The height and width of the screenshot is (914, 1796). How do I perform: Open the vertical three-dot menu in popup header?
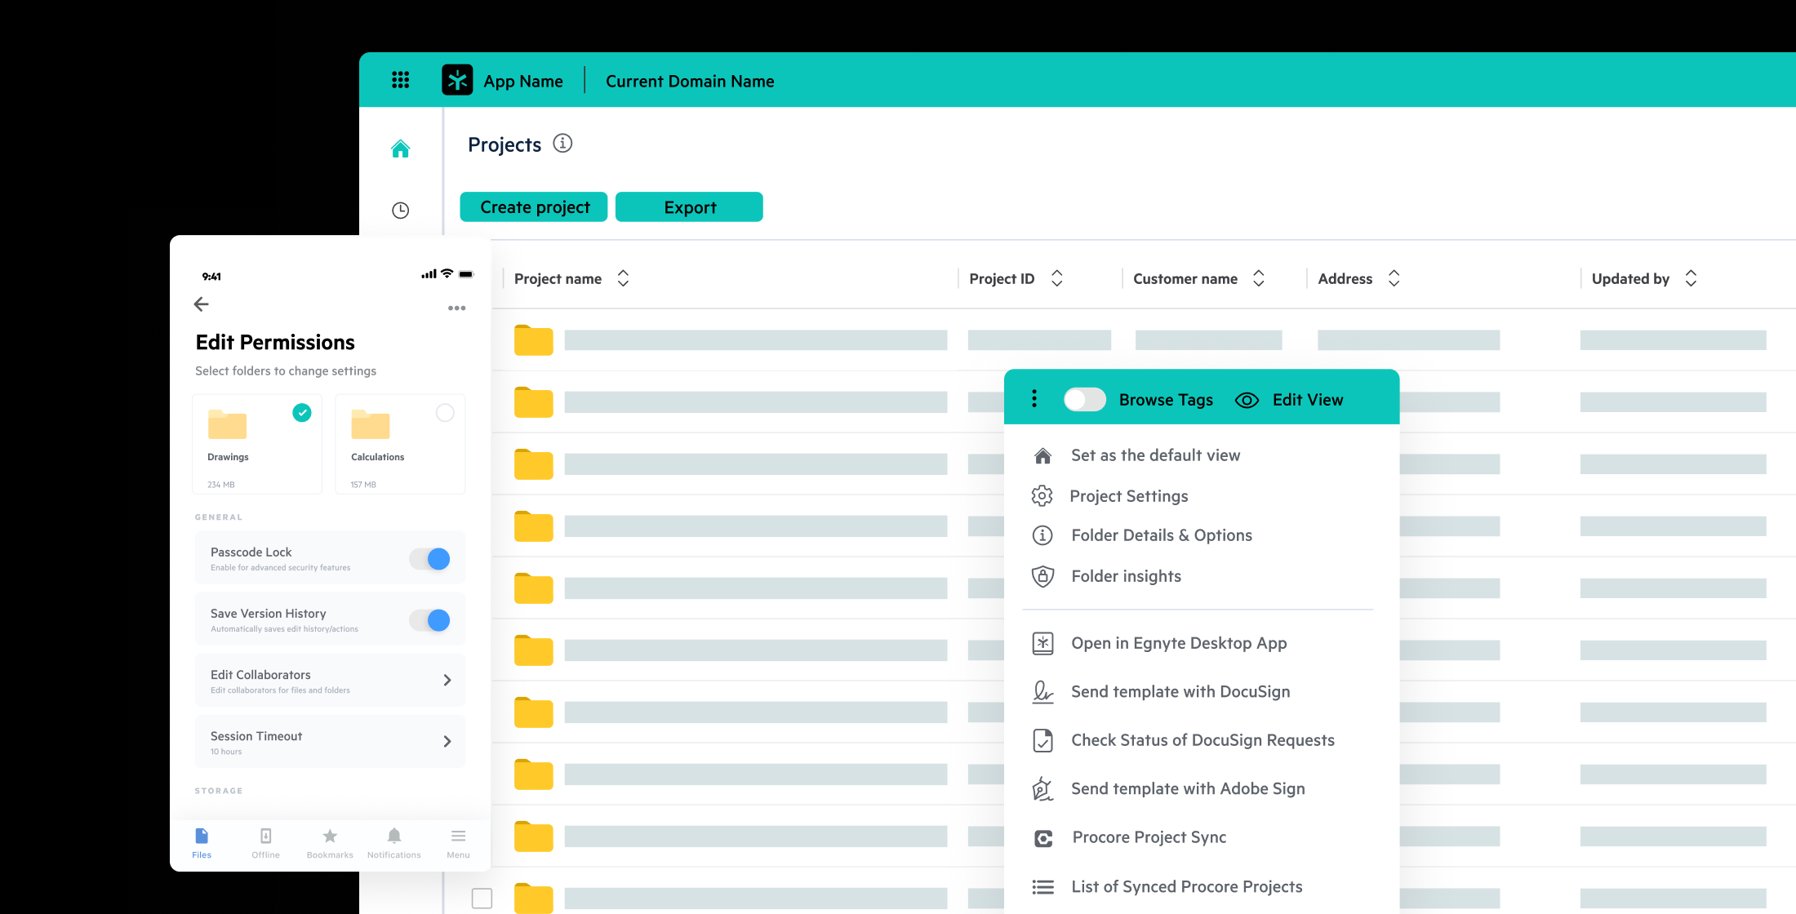1034,398
